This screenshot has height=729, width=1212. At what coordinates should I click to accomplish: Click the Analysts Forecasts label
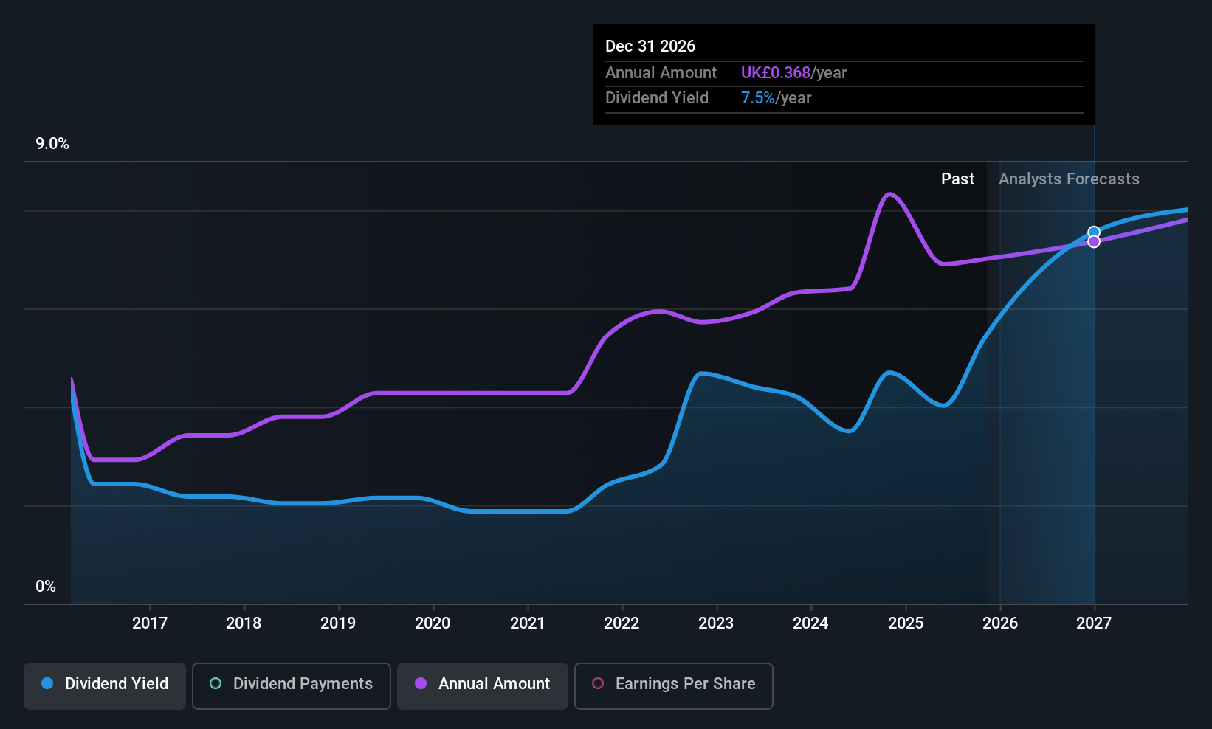tap(1069, 179)
